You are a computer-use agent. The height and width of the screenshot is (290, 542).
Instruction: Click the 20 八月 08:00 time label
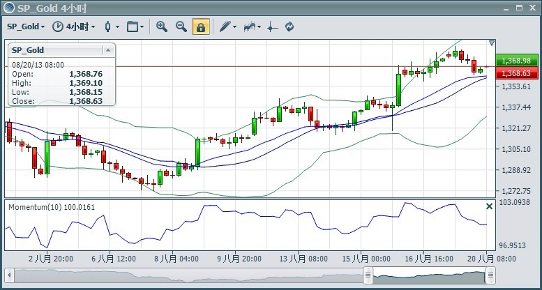(x=492, y=259)
